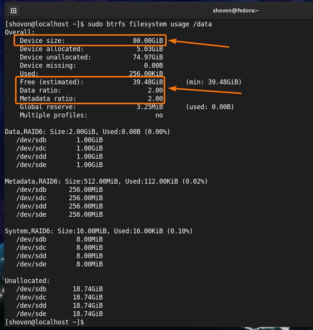The image size is (313, 330).
Task: Click the new tab icon in header bar
Action: click(x=14, y=11)
